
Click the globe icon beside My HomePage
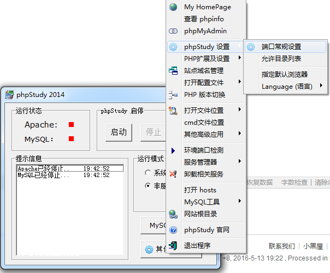(x=173, y=7)
